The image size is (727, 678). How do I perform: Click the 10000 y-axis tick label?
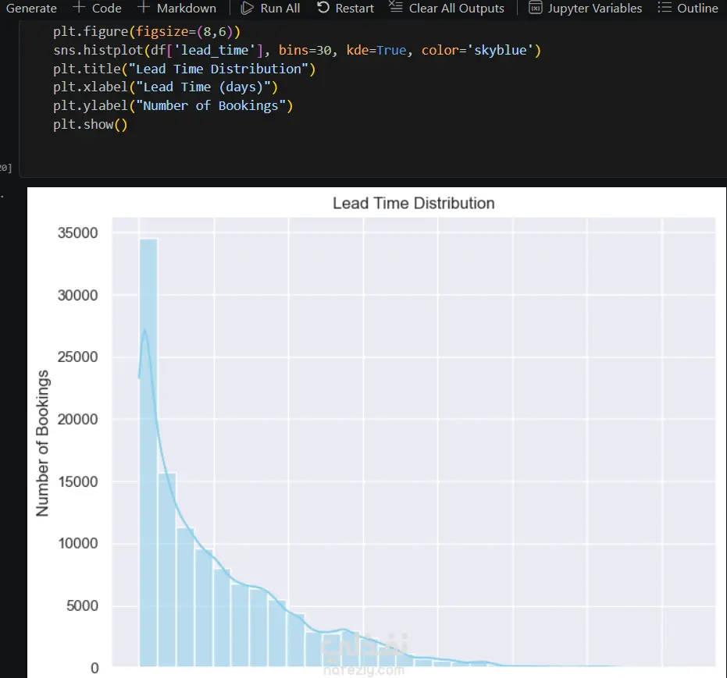click(78, 543)
